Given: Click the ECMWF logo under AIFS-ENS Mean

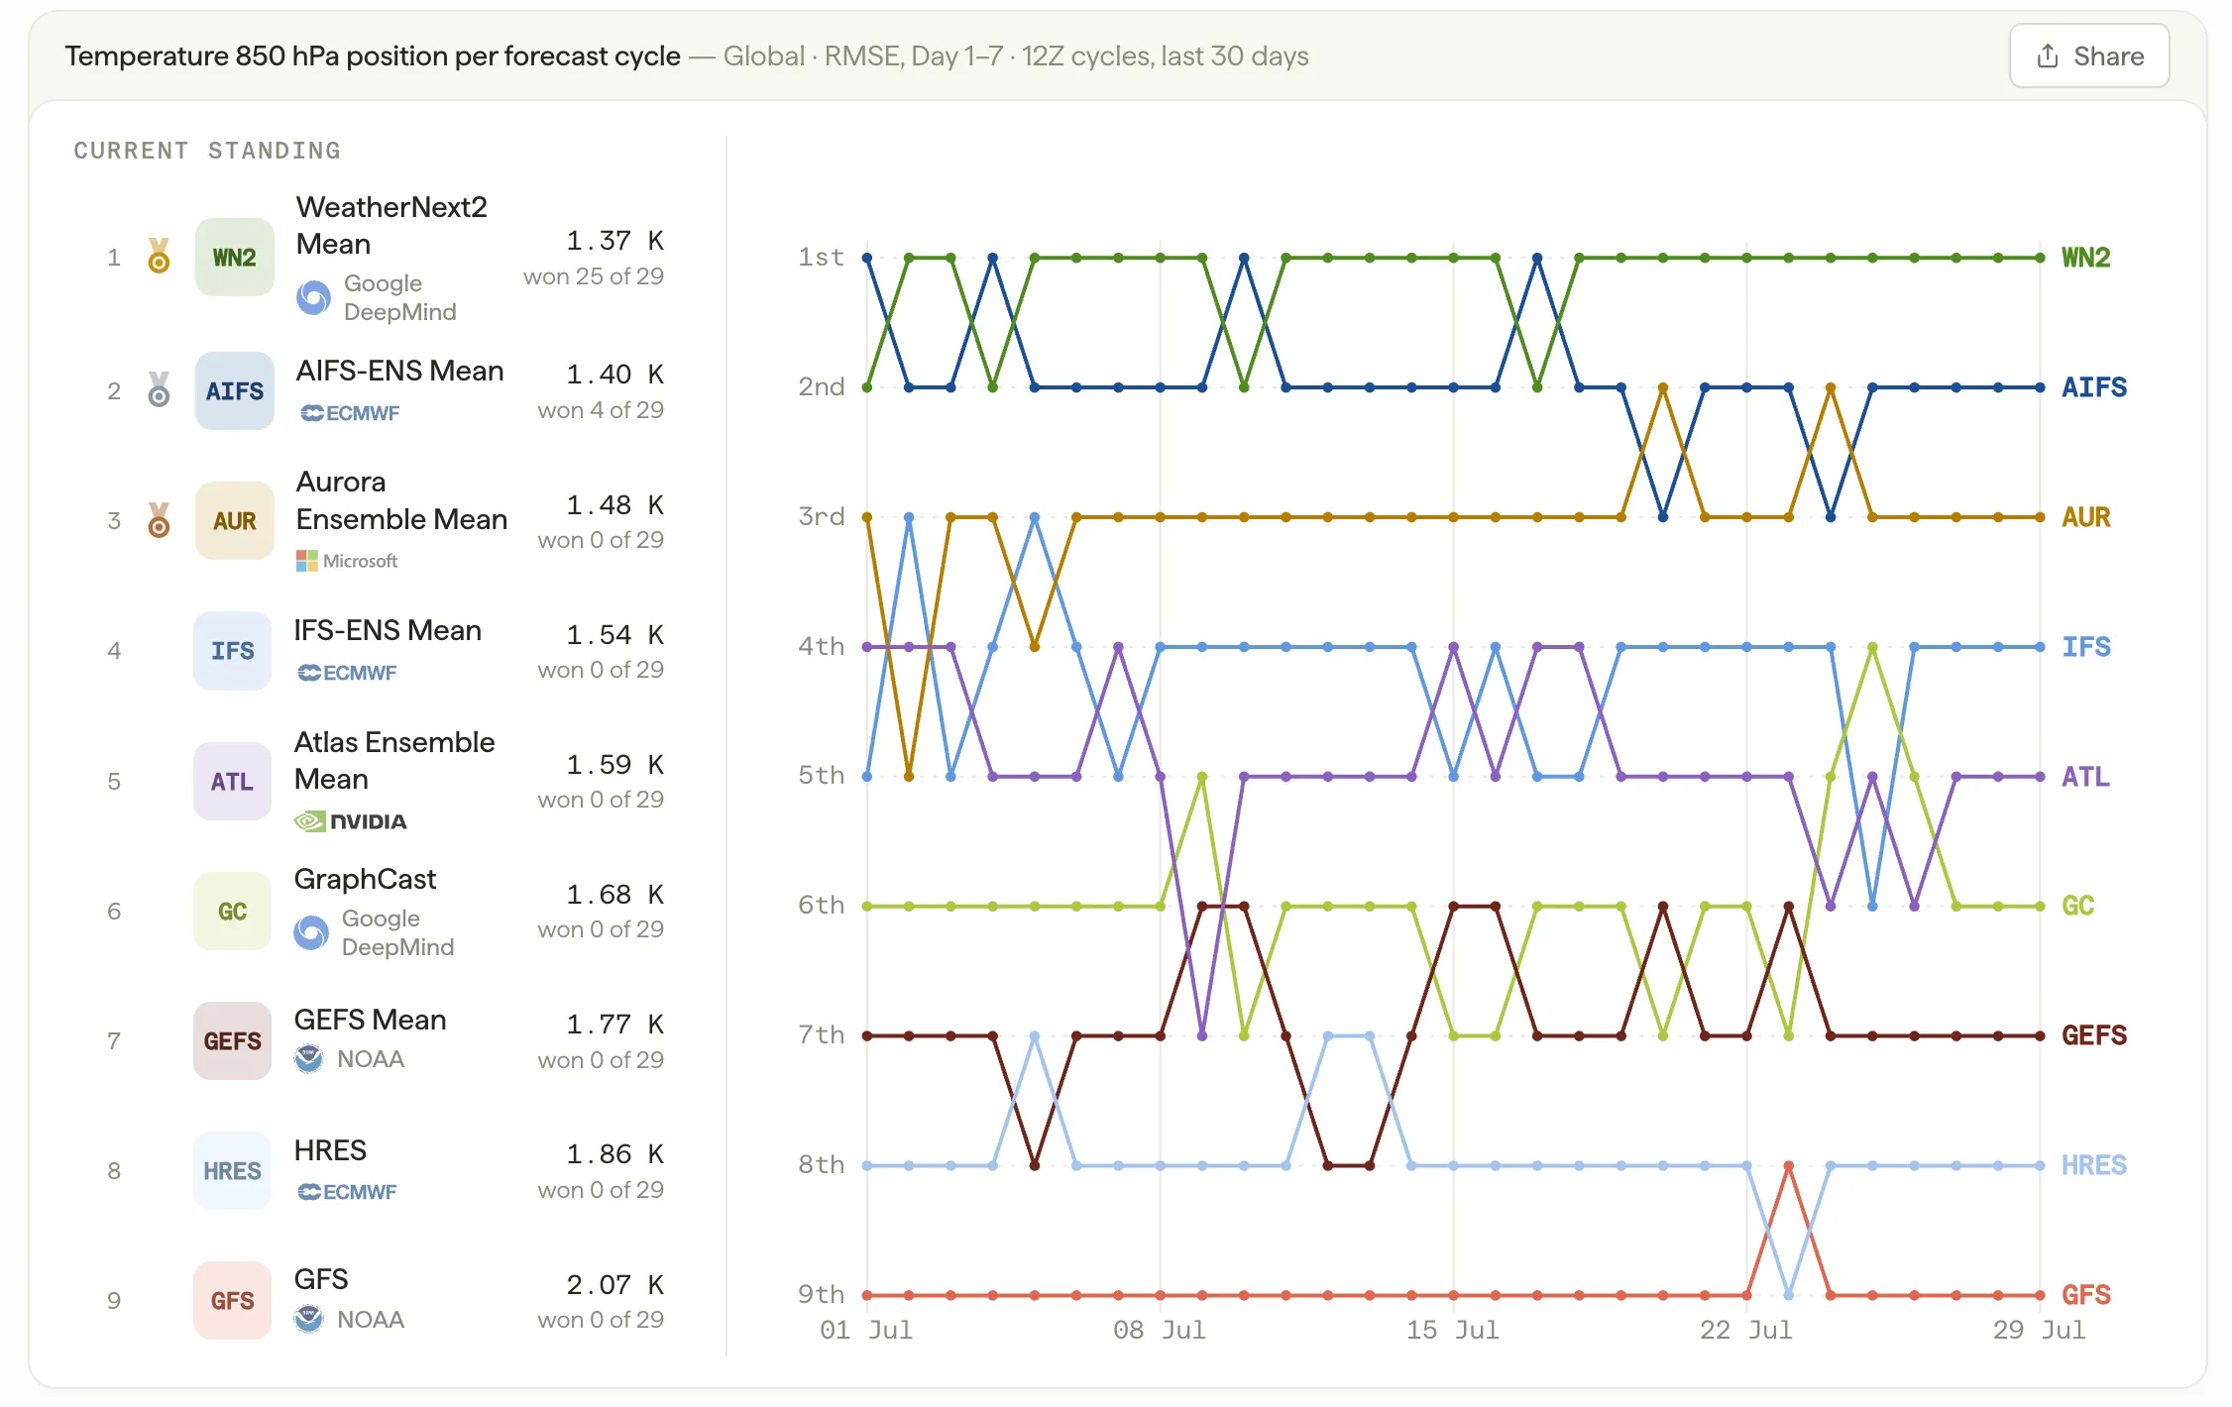Looking at the screenshot, I should 349,413.
